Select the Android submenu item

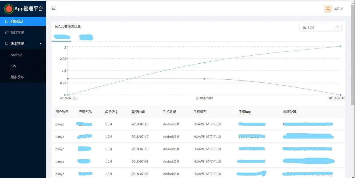23,55
